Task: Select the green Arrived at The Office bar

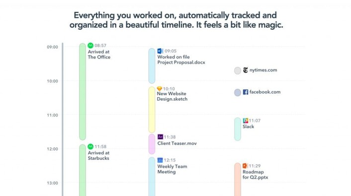Action: tap(83, 92)
